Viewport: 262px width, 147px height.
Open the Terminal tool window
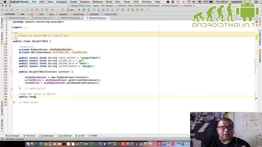point(29,136)
